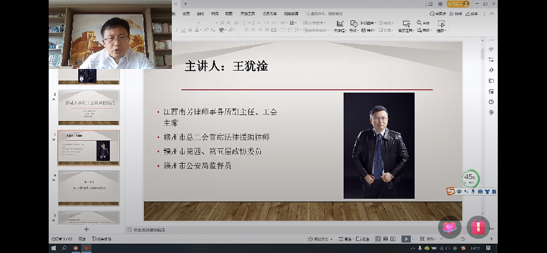Add a new slide with plus button
This screenshot has height=253, width=547.
click(86, 229)
